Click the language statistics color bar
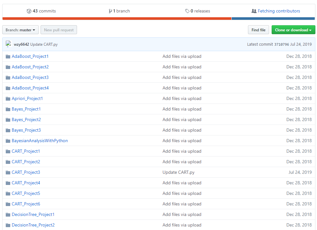Viewport: 317px width, 230px height. coord(158,19)
